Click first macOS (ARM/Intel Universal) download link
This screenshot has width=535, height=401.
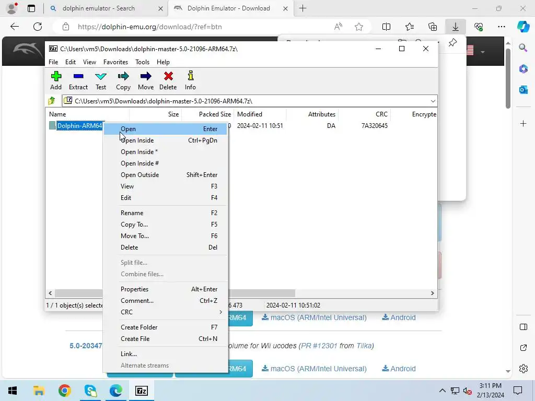coord(314,317)
